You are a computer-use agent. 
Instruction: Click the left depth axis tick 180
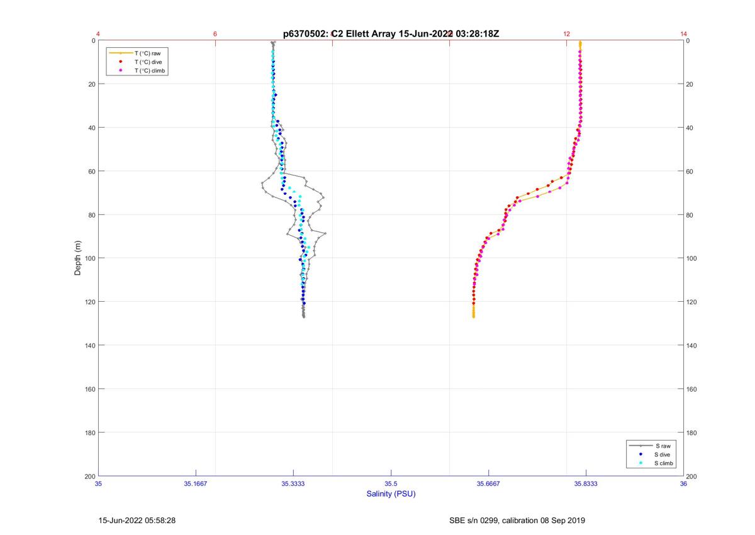coord(90,433)
